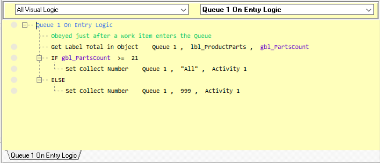380x163 pixels.
Task: Open the All Visual Logic dropdown
Action: click(102, 10)
